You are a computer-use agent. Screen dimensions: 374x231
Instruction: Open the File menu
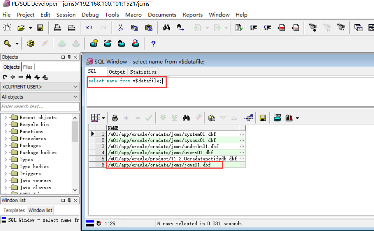6,15
